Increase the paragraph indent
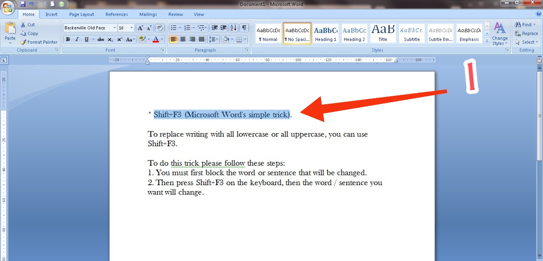Image resolution: width=543 pixels, height=261 pixels. (x=223, y=28)
